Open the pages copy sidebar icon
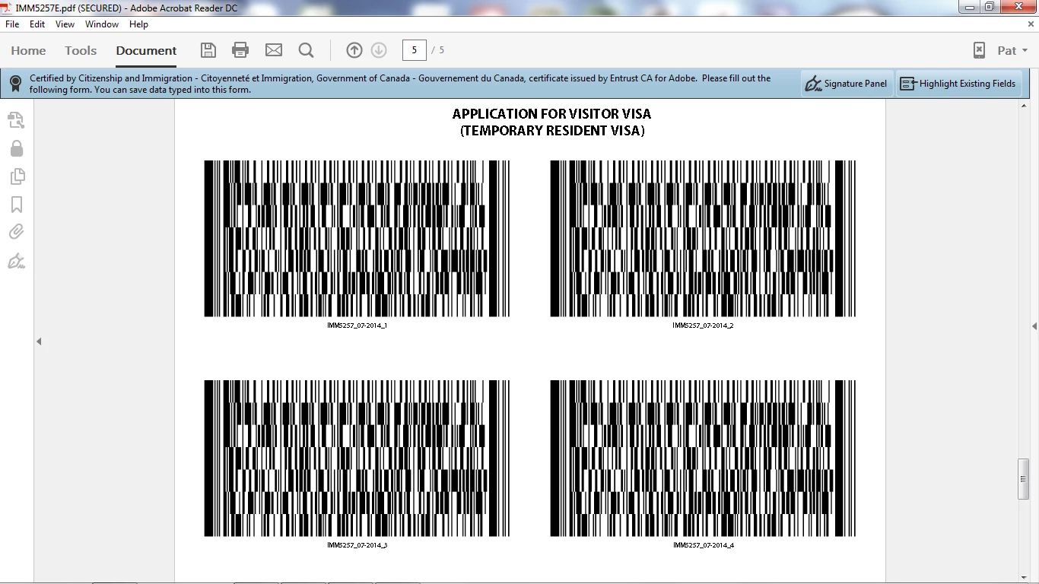This screenshot has height=584, width=1039. (x=17, y=176)
